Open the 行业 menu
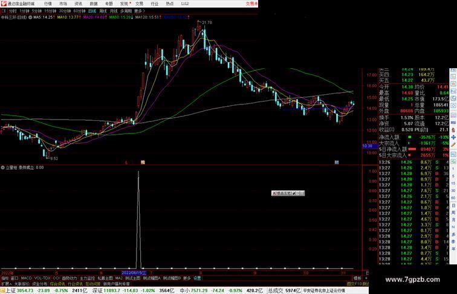 tap(155, 4)
